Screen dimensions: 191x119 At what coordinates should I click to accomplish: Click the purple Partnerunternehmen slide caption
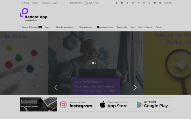tap(95, 86)
